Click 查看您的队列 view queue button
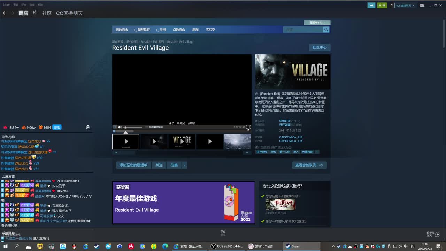The height and width of the screenshot is (251, 446). (x=309, y=165)
